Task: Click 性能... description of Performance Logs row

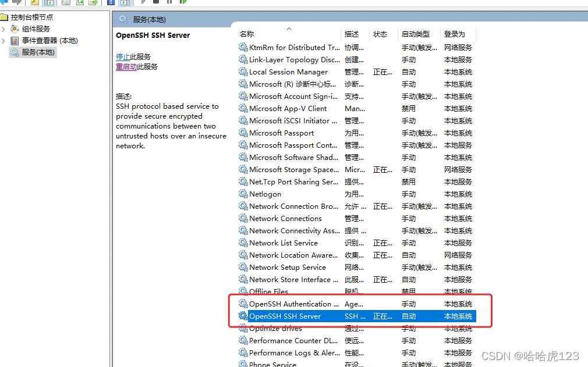Action: click(354, 353)
